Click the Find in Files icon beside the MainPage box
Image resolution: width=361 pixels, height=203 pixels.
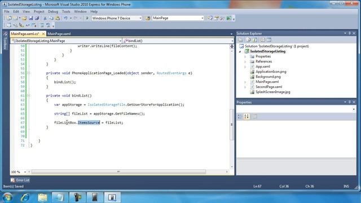click(x=148, y=18)
